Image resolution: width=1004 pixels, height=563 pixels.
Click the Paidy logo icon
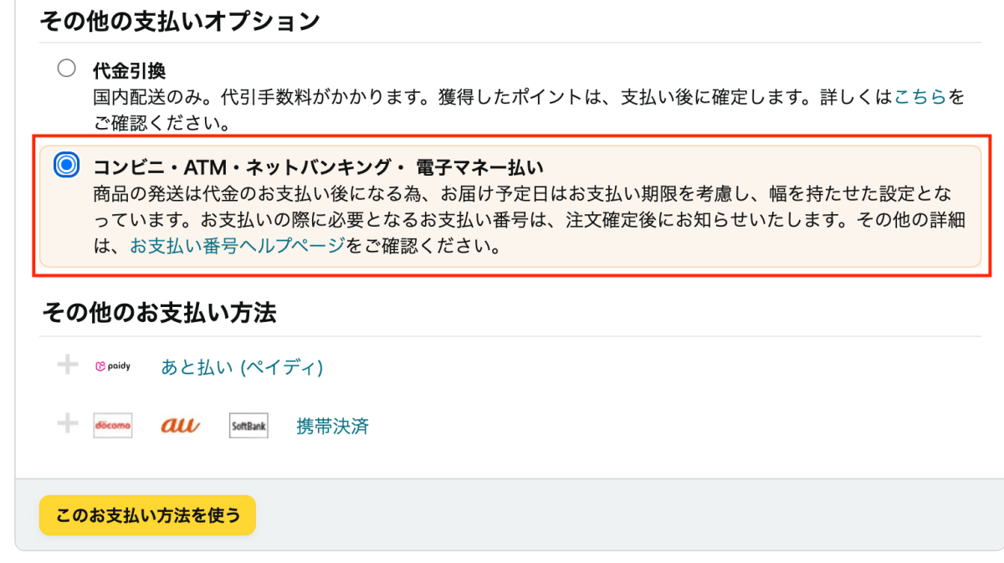[113, 366]
